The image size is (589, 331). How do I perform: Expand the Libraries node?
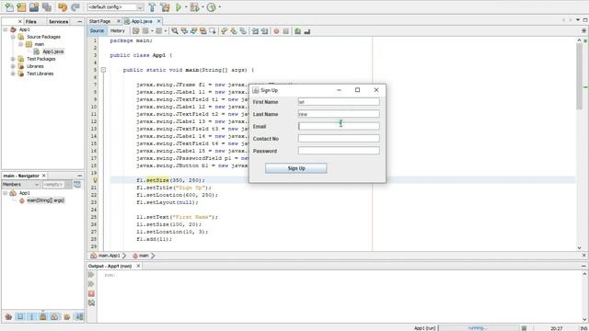pyautogui.click(x=13, y=66)
